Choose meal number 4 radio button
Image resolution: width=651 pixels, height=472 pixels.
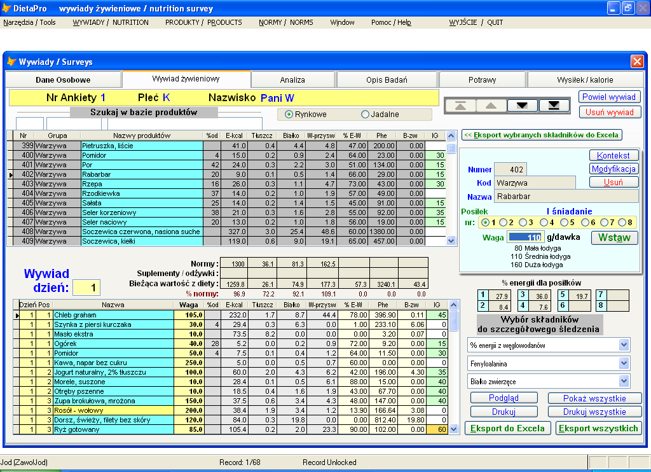point(544,222)
